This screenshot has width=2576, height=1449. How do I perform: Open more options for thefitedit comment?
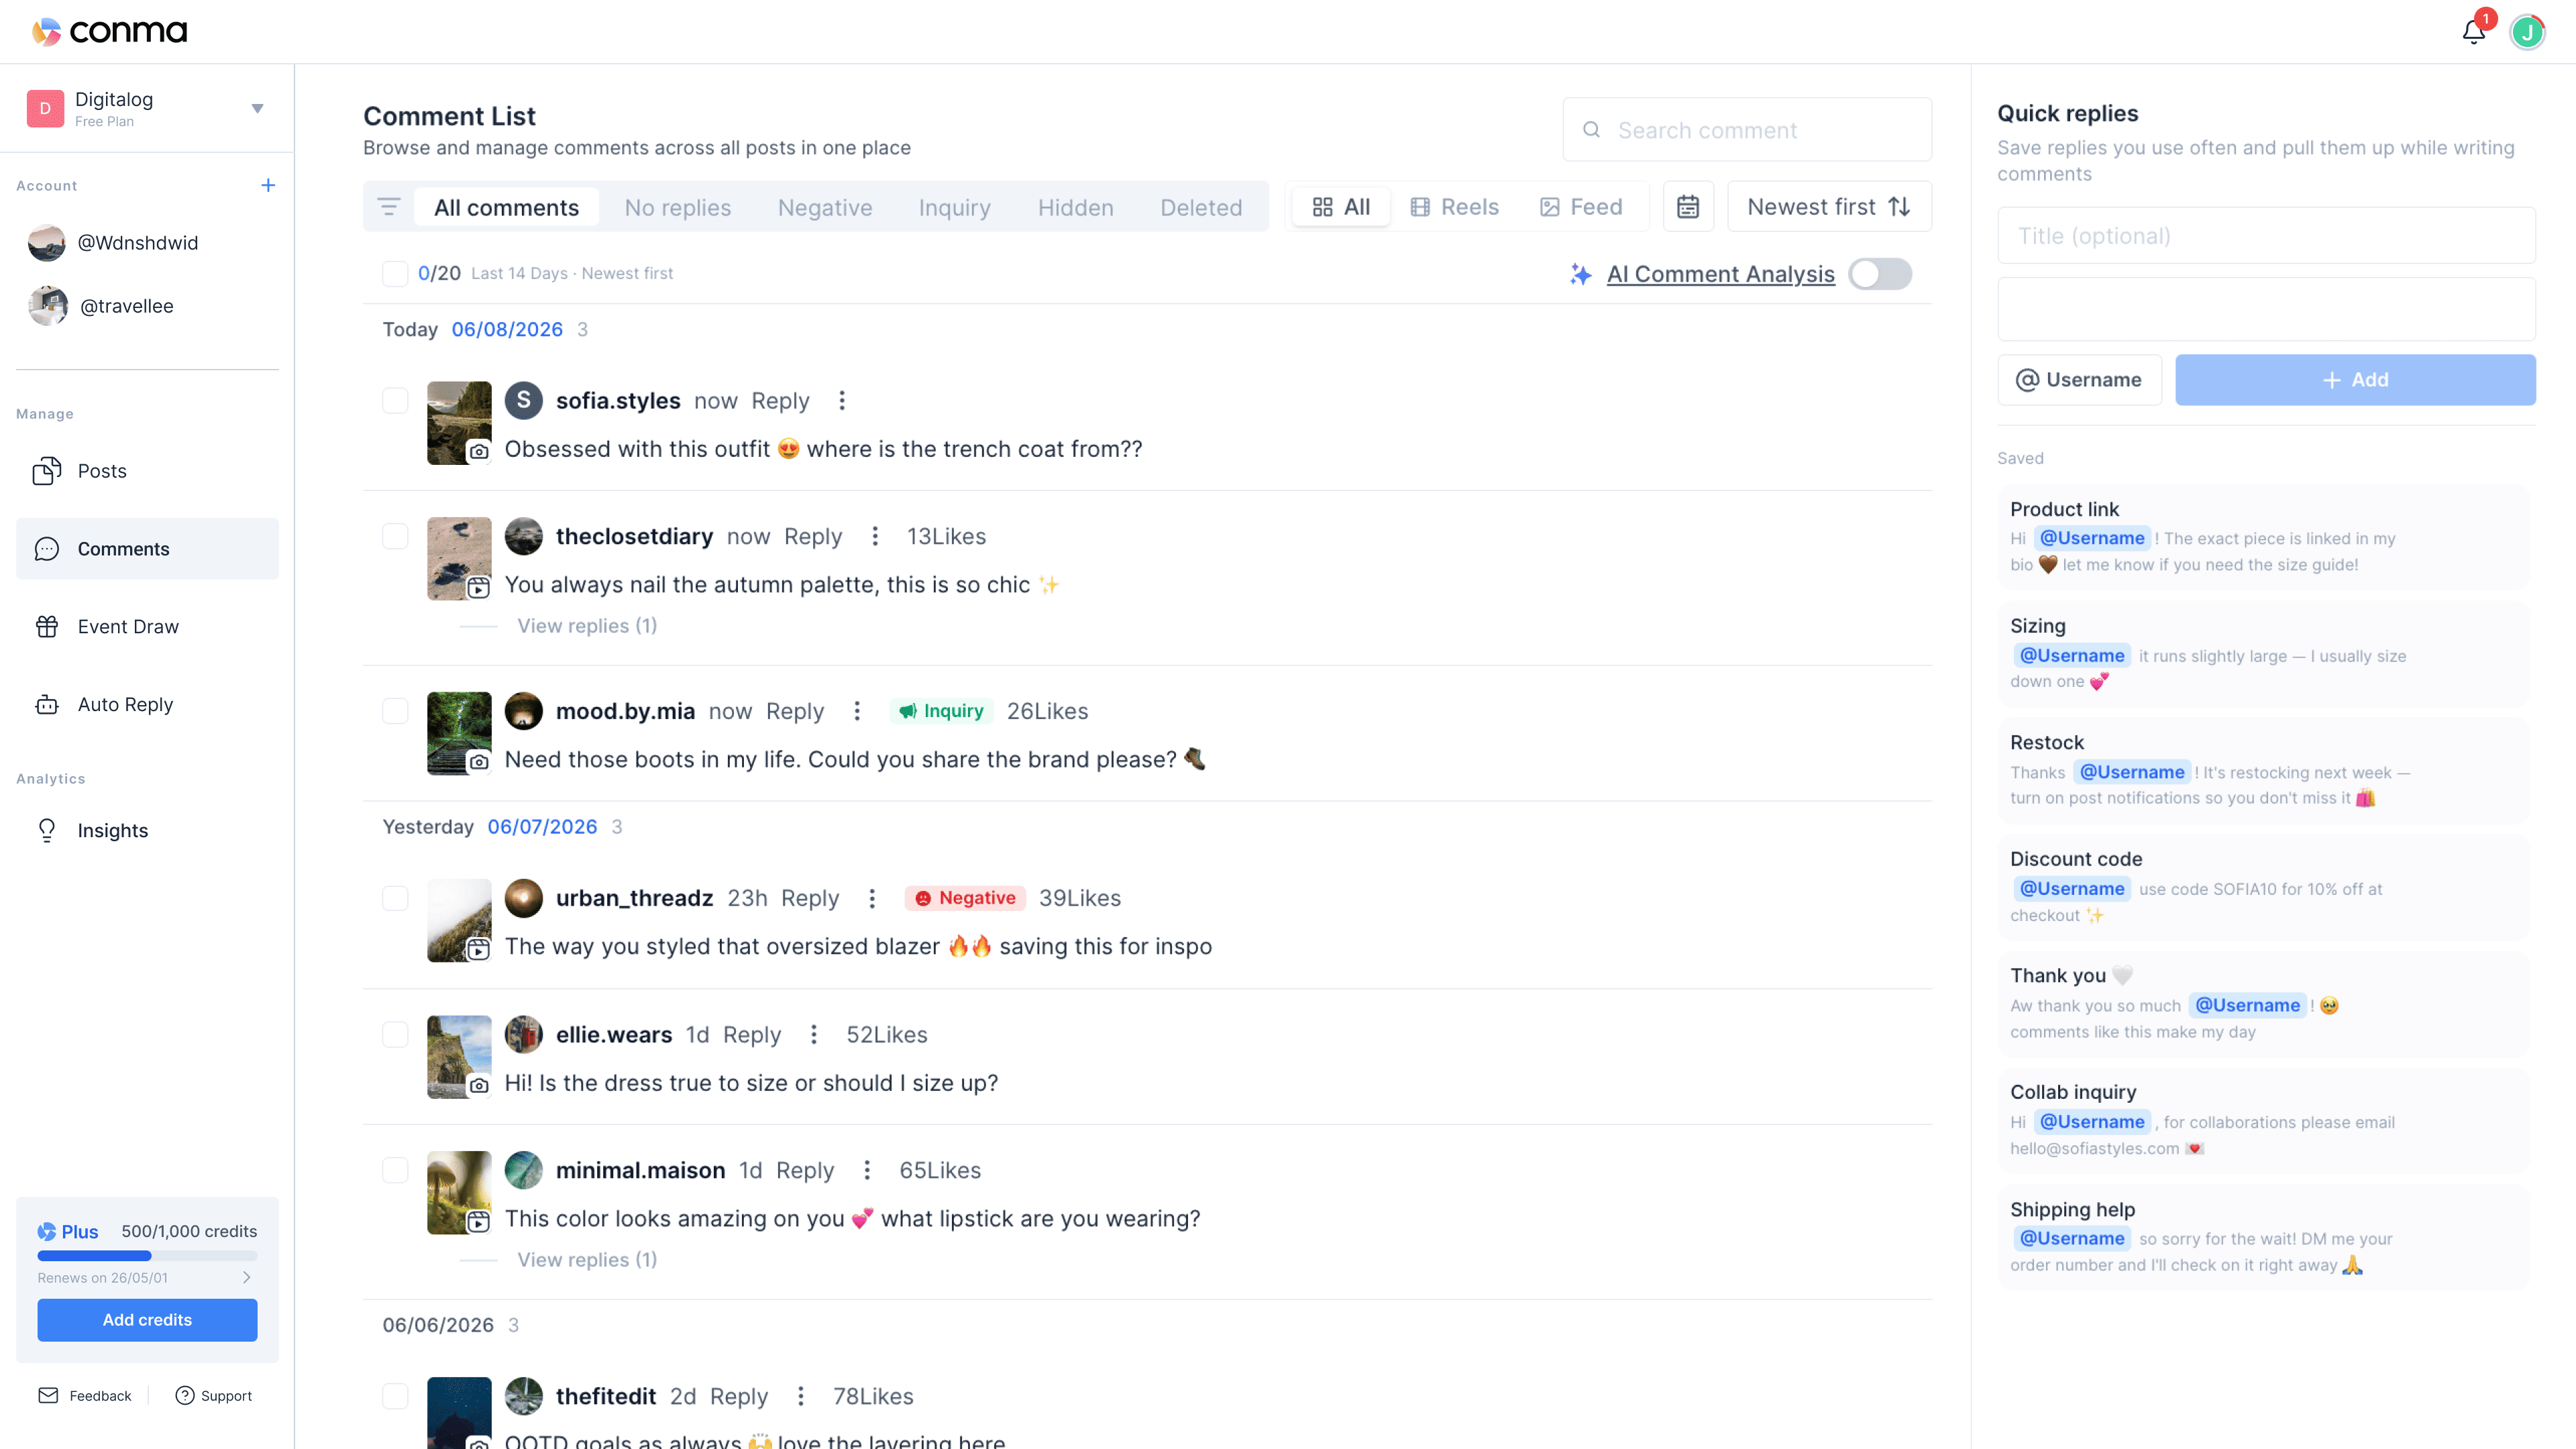pyautogui.click(x=801, y=1396)
